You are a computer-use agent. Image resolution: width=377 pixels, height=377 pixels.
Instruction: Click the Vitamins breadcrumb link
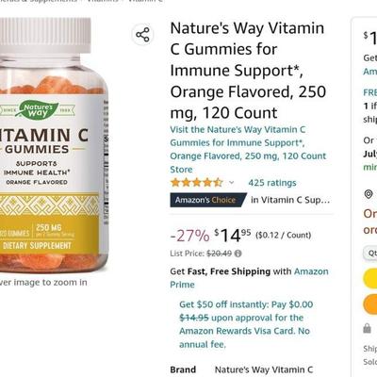tap(102, 1)
